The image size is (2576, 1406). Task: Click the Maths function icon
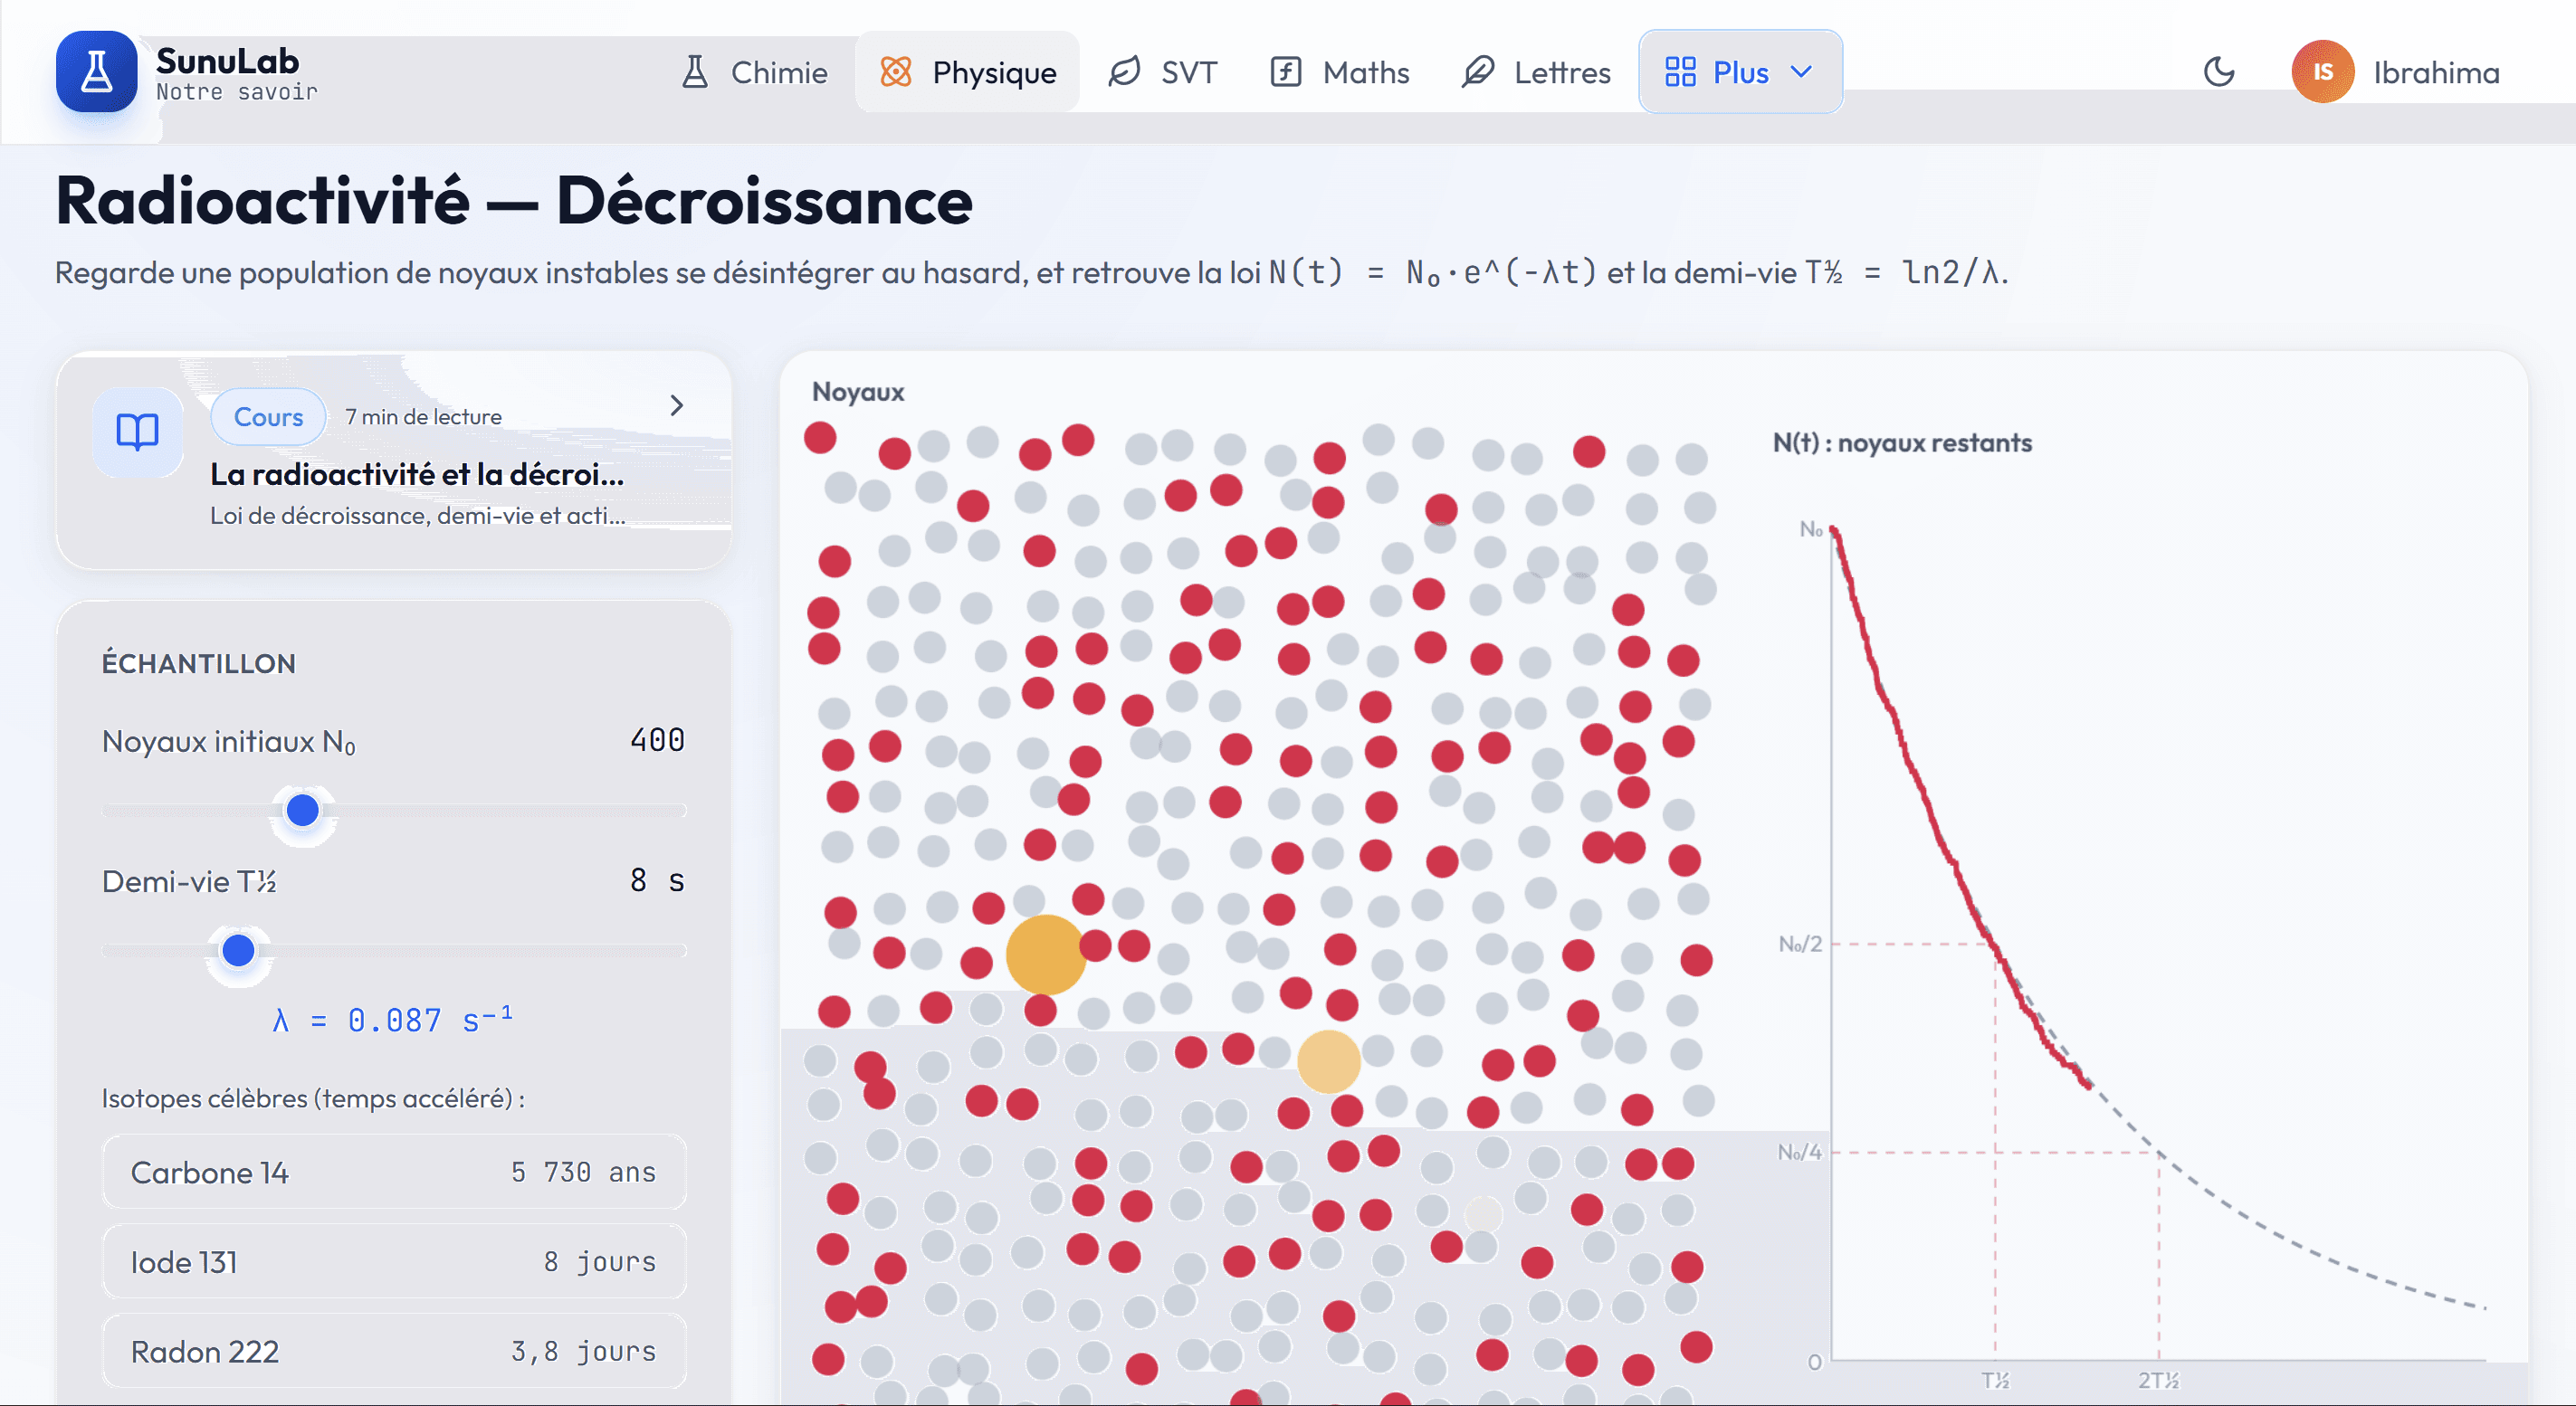[1286, 72]
